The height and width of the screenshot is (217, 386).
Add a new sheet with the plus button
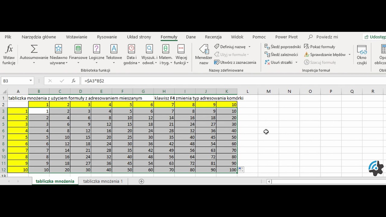tap(141, 181)
